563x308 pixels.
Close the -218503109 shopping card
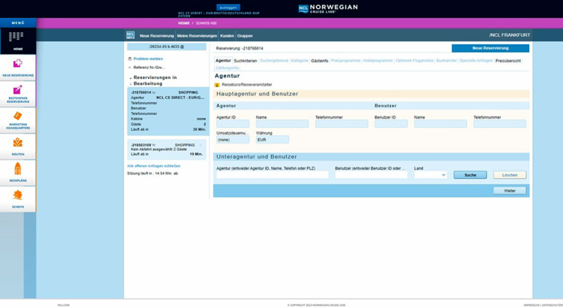pos(200,145)
